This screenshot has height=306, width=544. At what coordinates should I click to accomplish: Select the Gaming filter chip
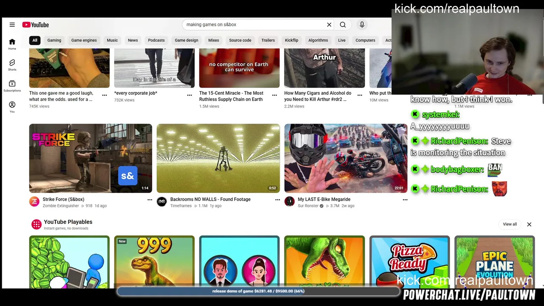(54, 40)
